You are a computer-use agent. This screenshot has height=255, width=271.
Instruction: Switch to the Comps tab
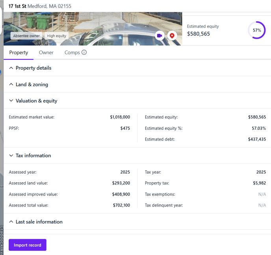(x=72, y=53)
